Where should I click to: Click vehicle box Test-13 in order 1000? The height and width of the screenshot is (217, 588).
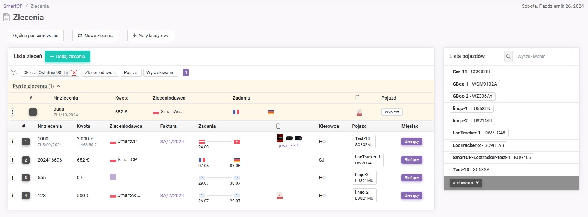[x=364, y=141]
